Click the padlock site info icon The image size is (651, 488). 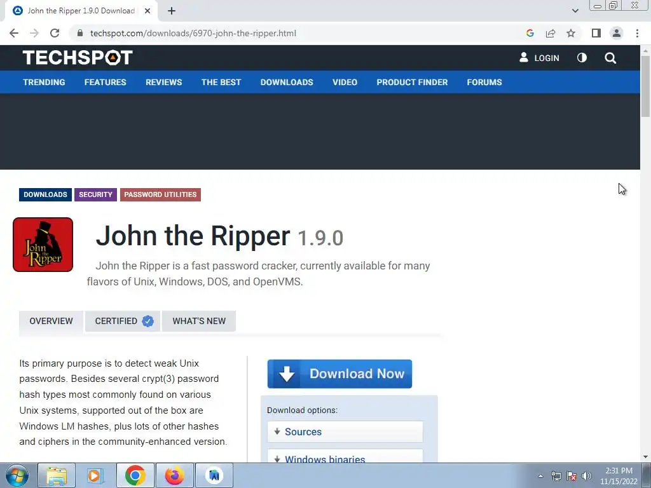point(80,33)
